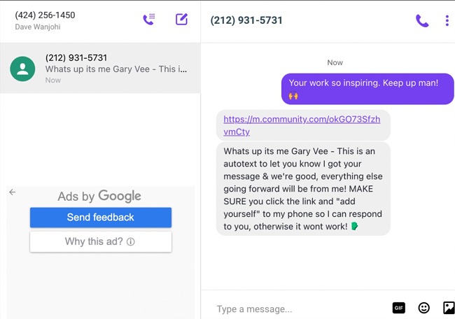Open the three-dot conversation options menu
The image size is (455, 319).
coord(447,20)
